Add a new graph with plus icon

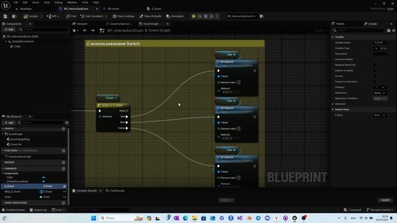63,129
